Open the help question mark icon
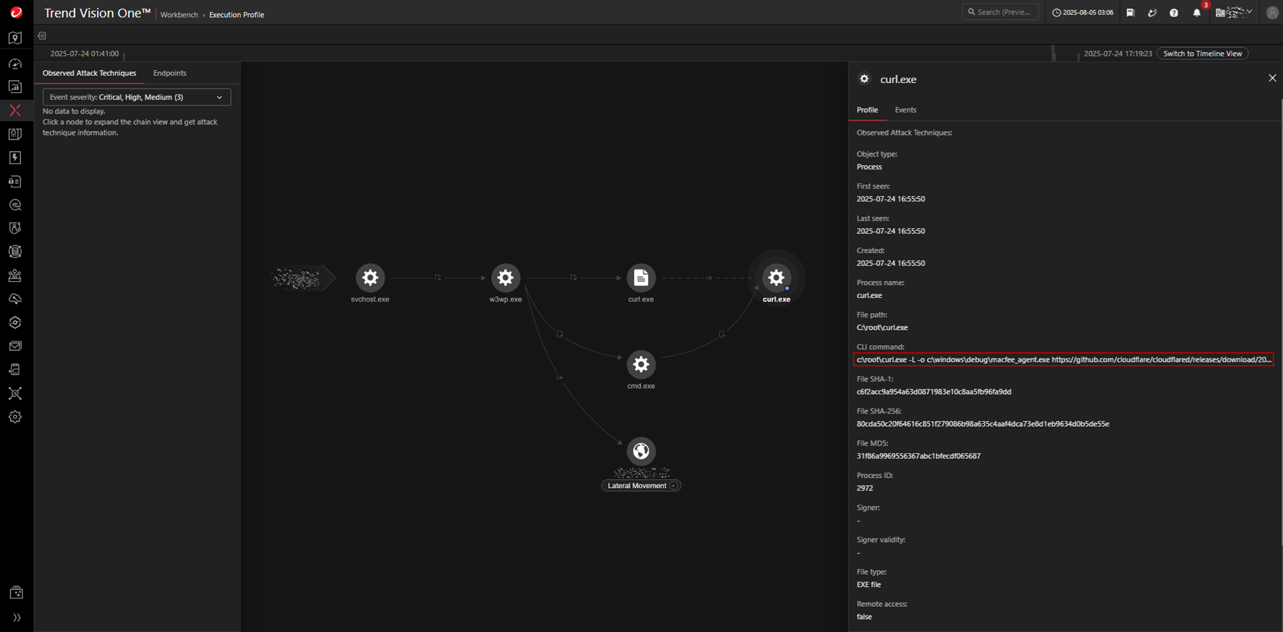1283x632 pixels. (x=1173, y=13)
